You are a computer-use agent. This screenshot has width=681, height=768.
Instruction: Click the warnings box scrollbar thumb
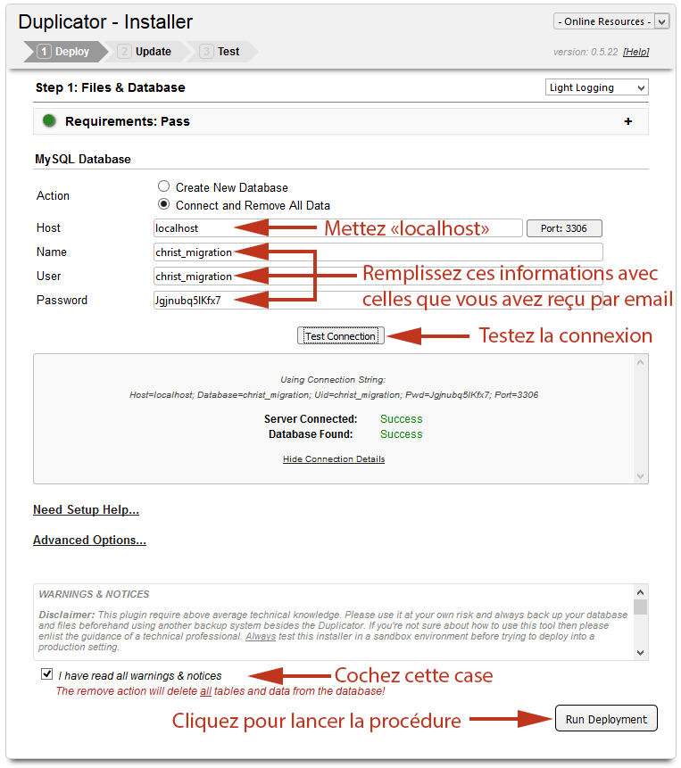click(x=640, y=607)
